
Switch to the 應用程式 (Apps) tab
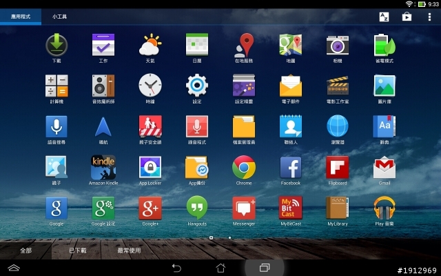21,17
